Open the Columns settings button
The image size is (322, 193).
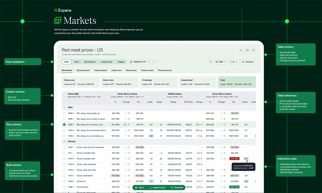248,62
